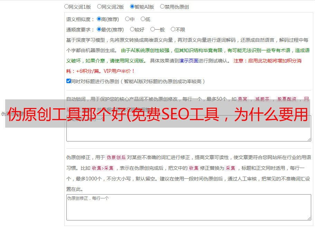Screen dimensions: 315x227
Task: Click the 伪原创修正 textarea
Action: pyautogui.click(x=189, y=207)
